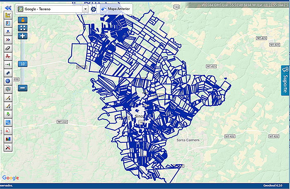290x189 pixels.
Task: Click the basemap dropdown arrow
Action: click(x=85, y=9)
